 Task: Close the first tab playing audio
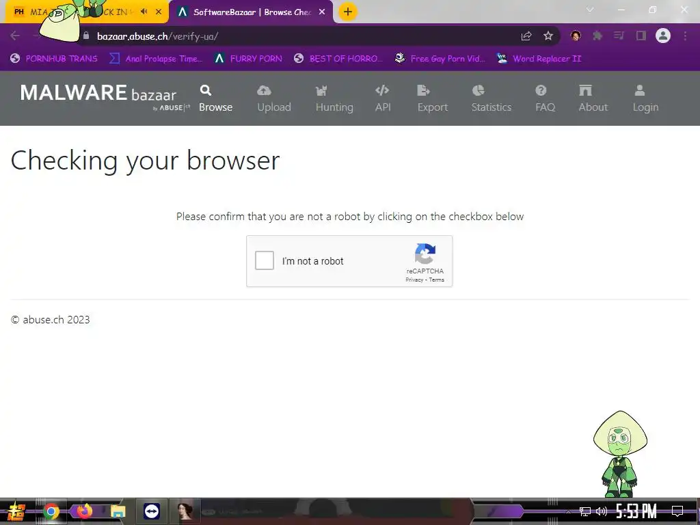click(x=159, y=12)
